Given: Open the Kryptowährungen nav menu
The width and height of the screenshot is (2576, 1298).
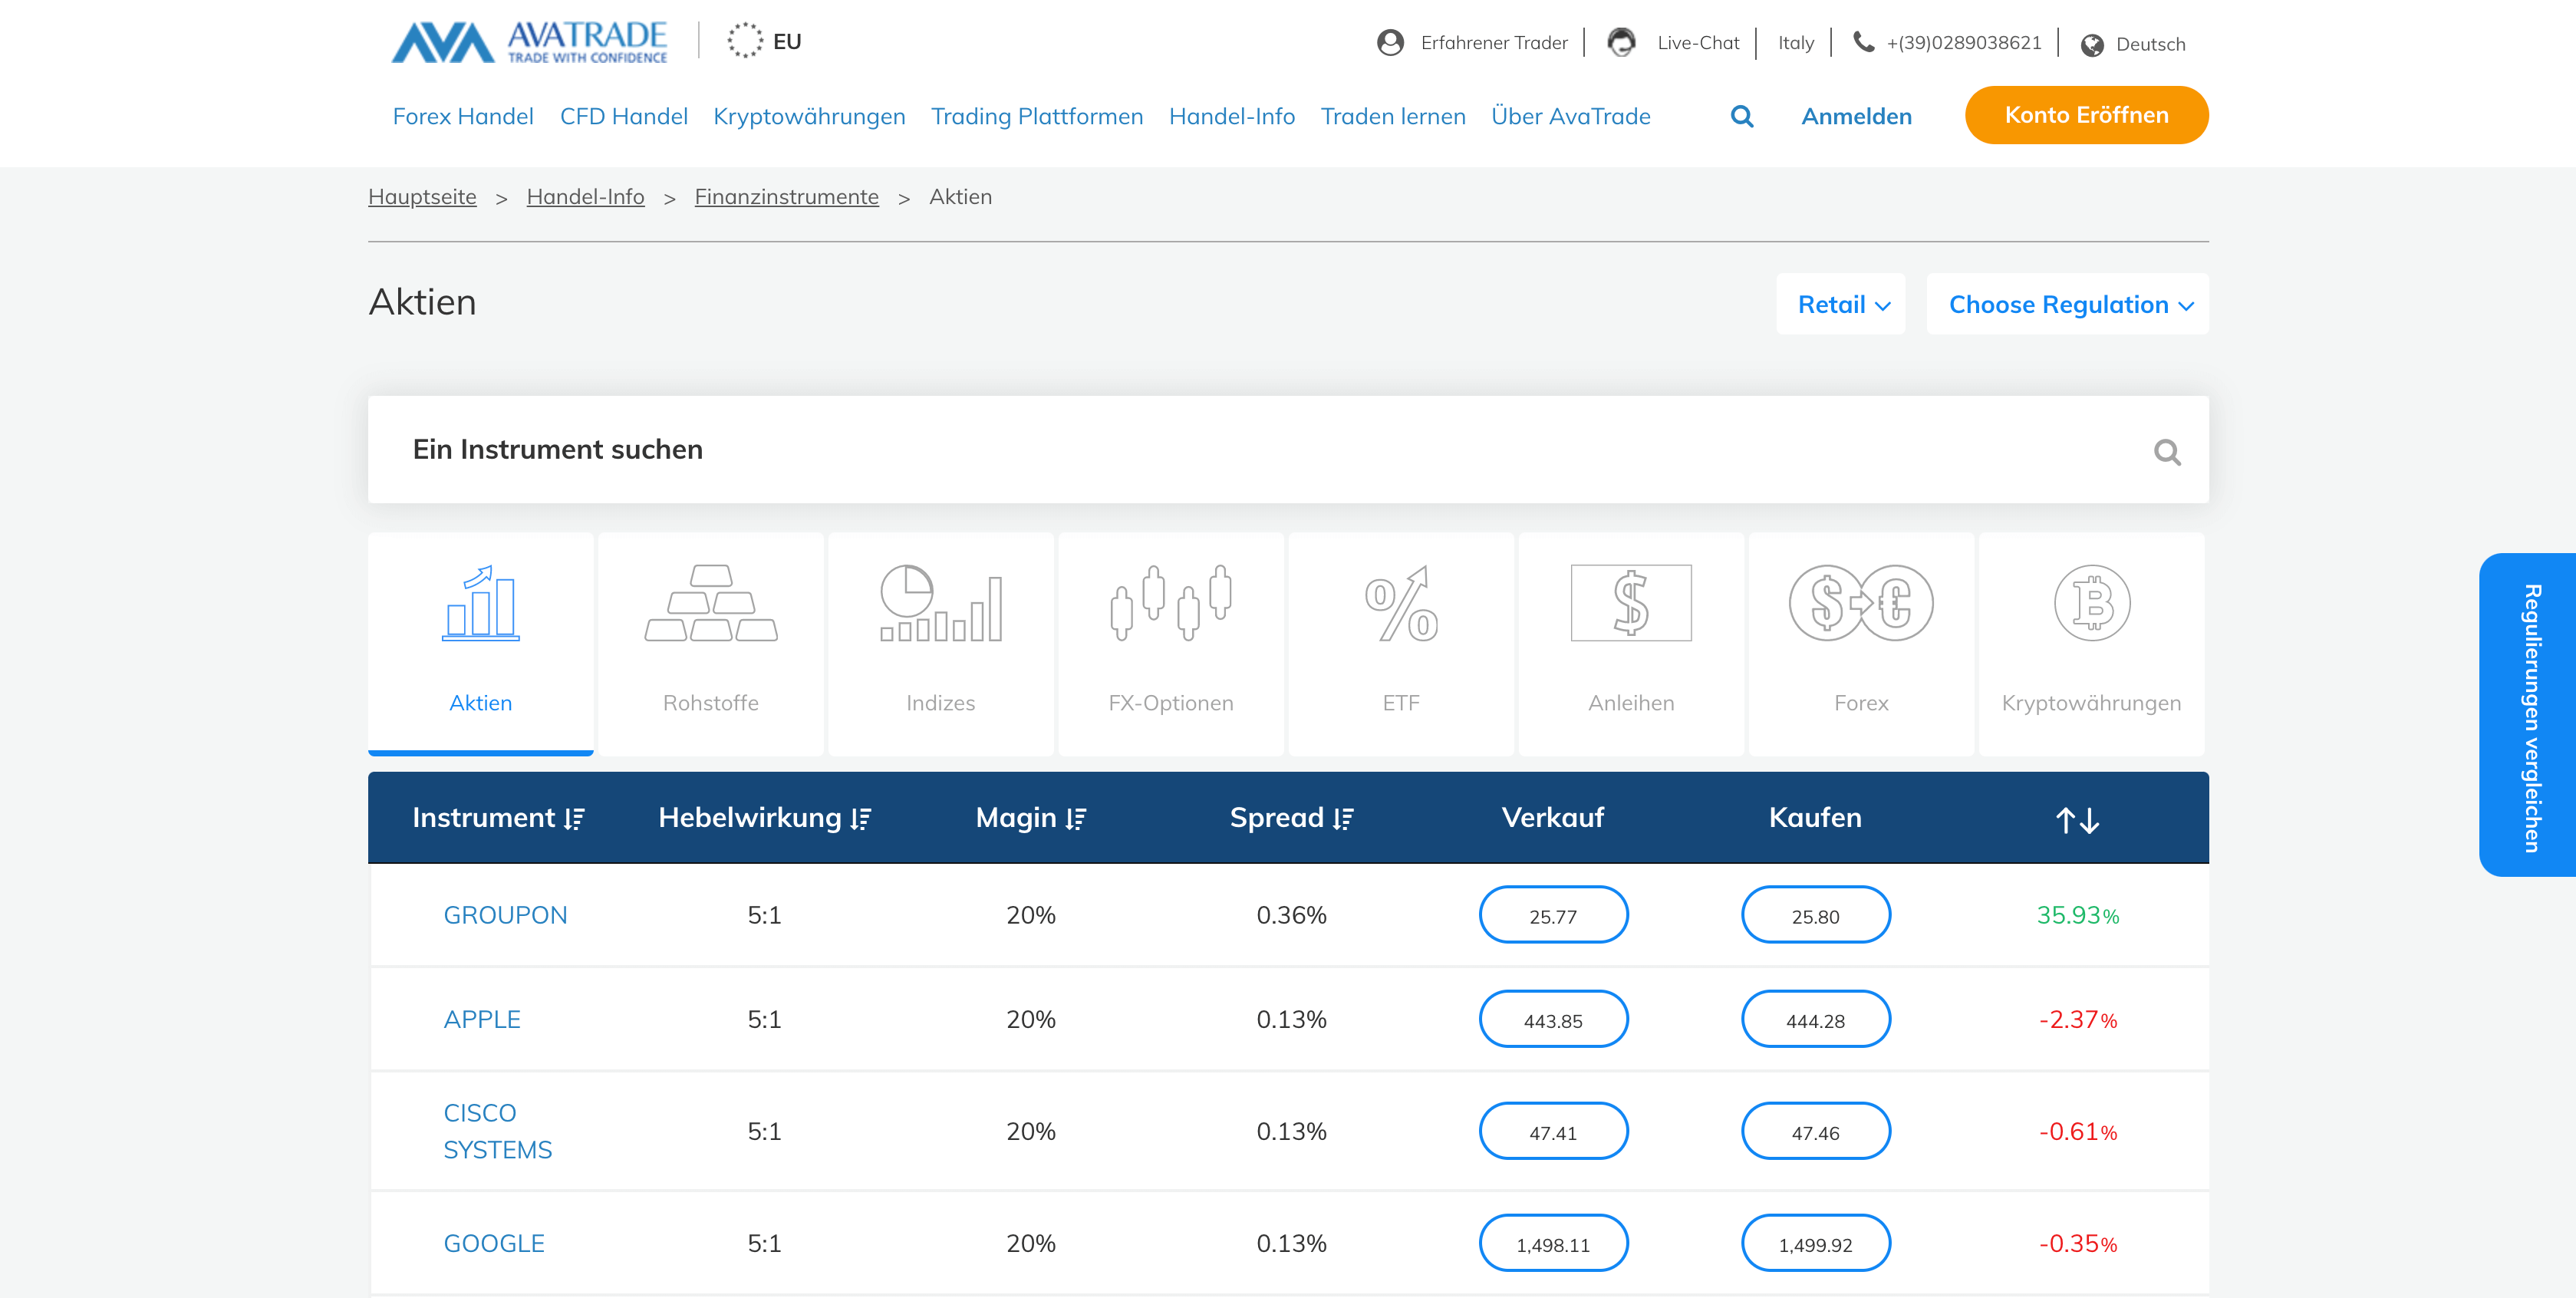Looking at the screenshot, I should (809, 117).
